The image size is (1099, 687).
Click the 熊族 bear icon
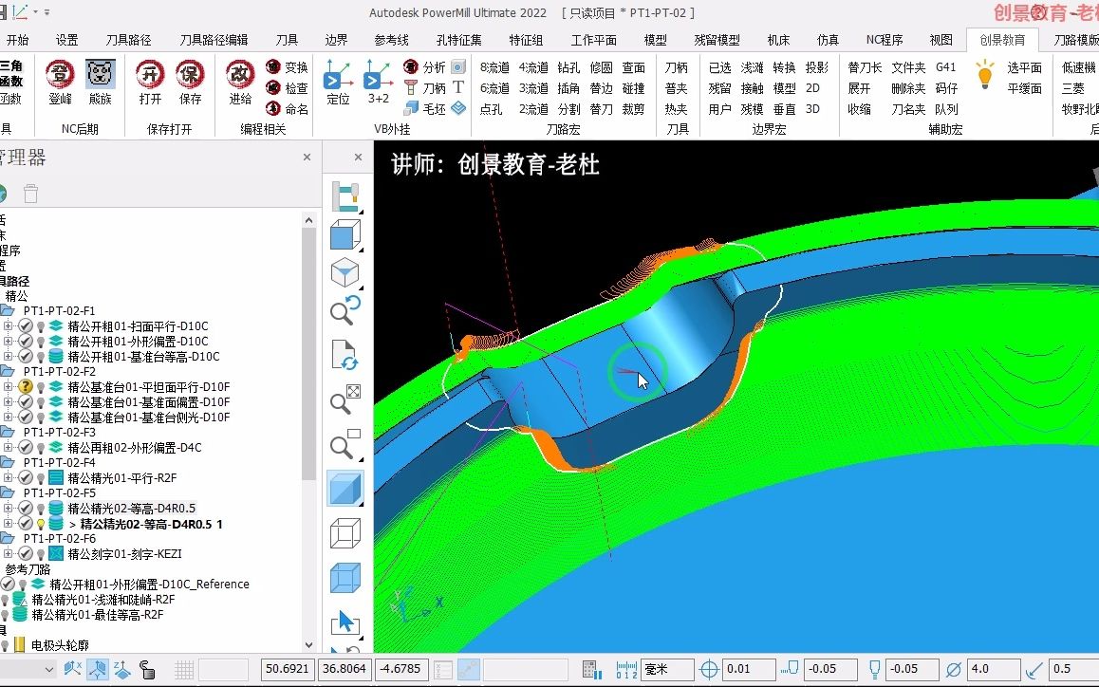click(101, 82)
